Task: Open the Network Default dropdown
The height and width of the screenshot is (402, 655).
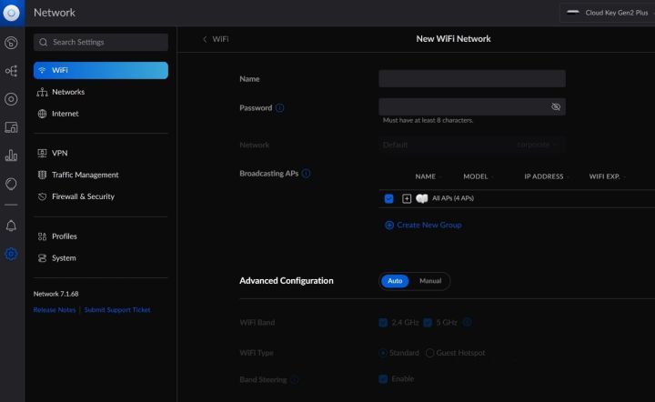Action: tap(472, 145)
